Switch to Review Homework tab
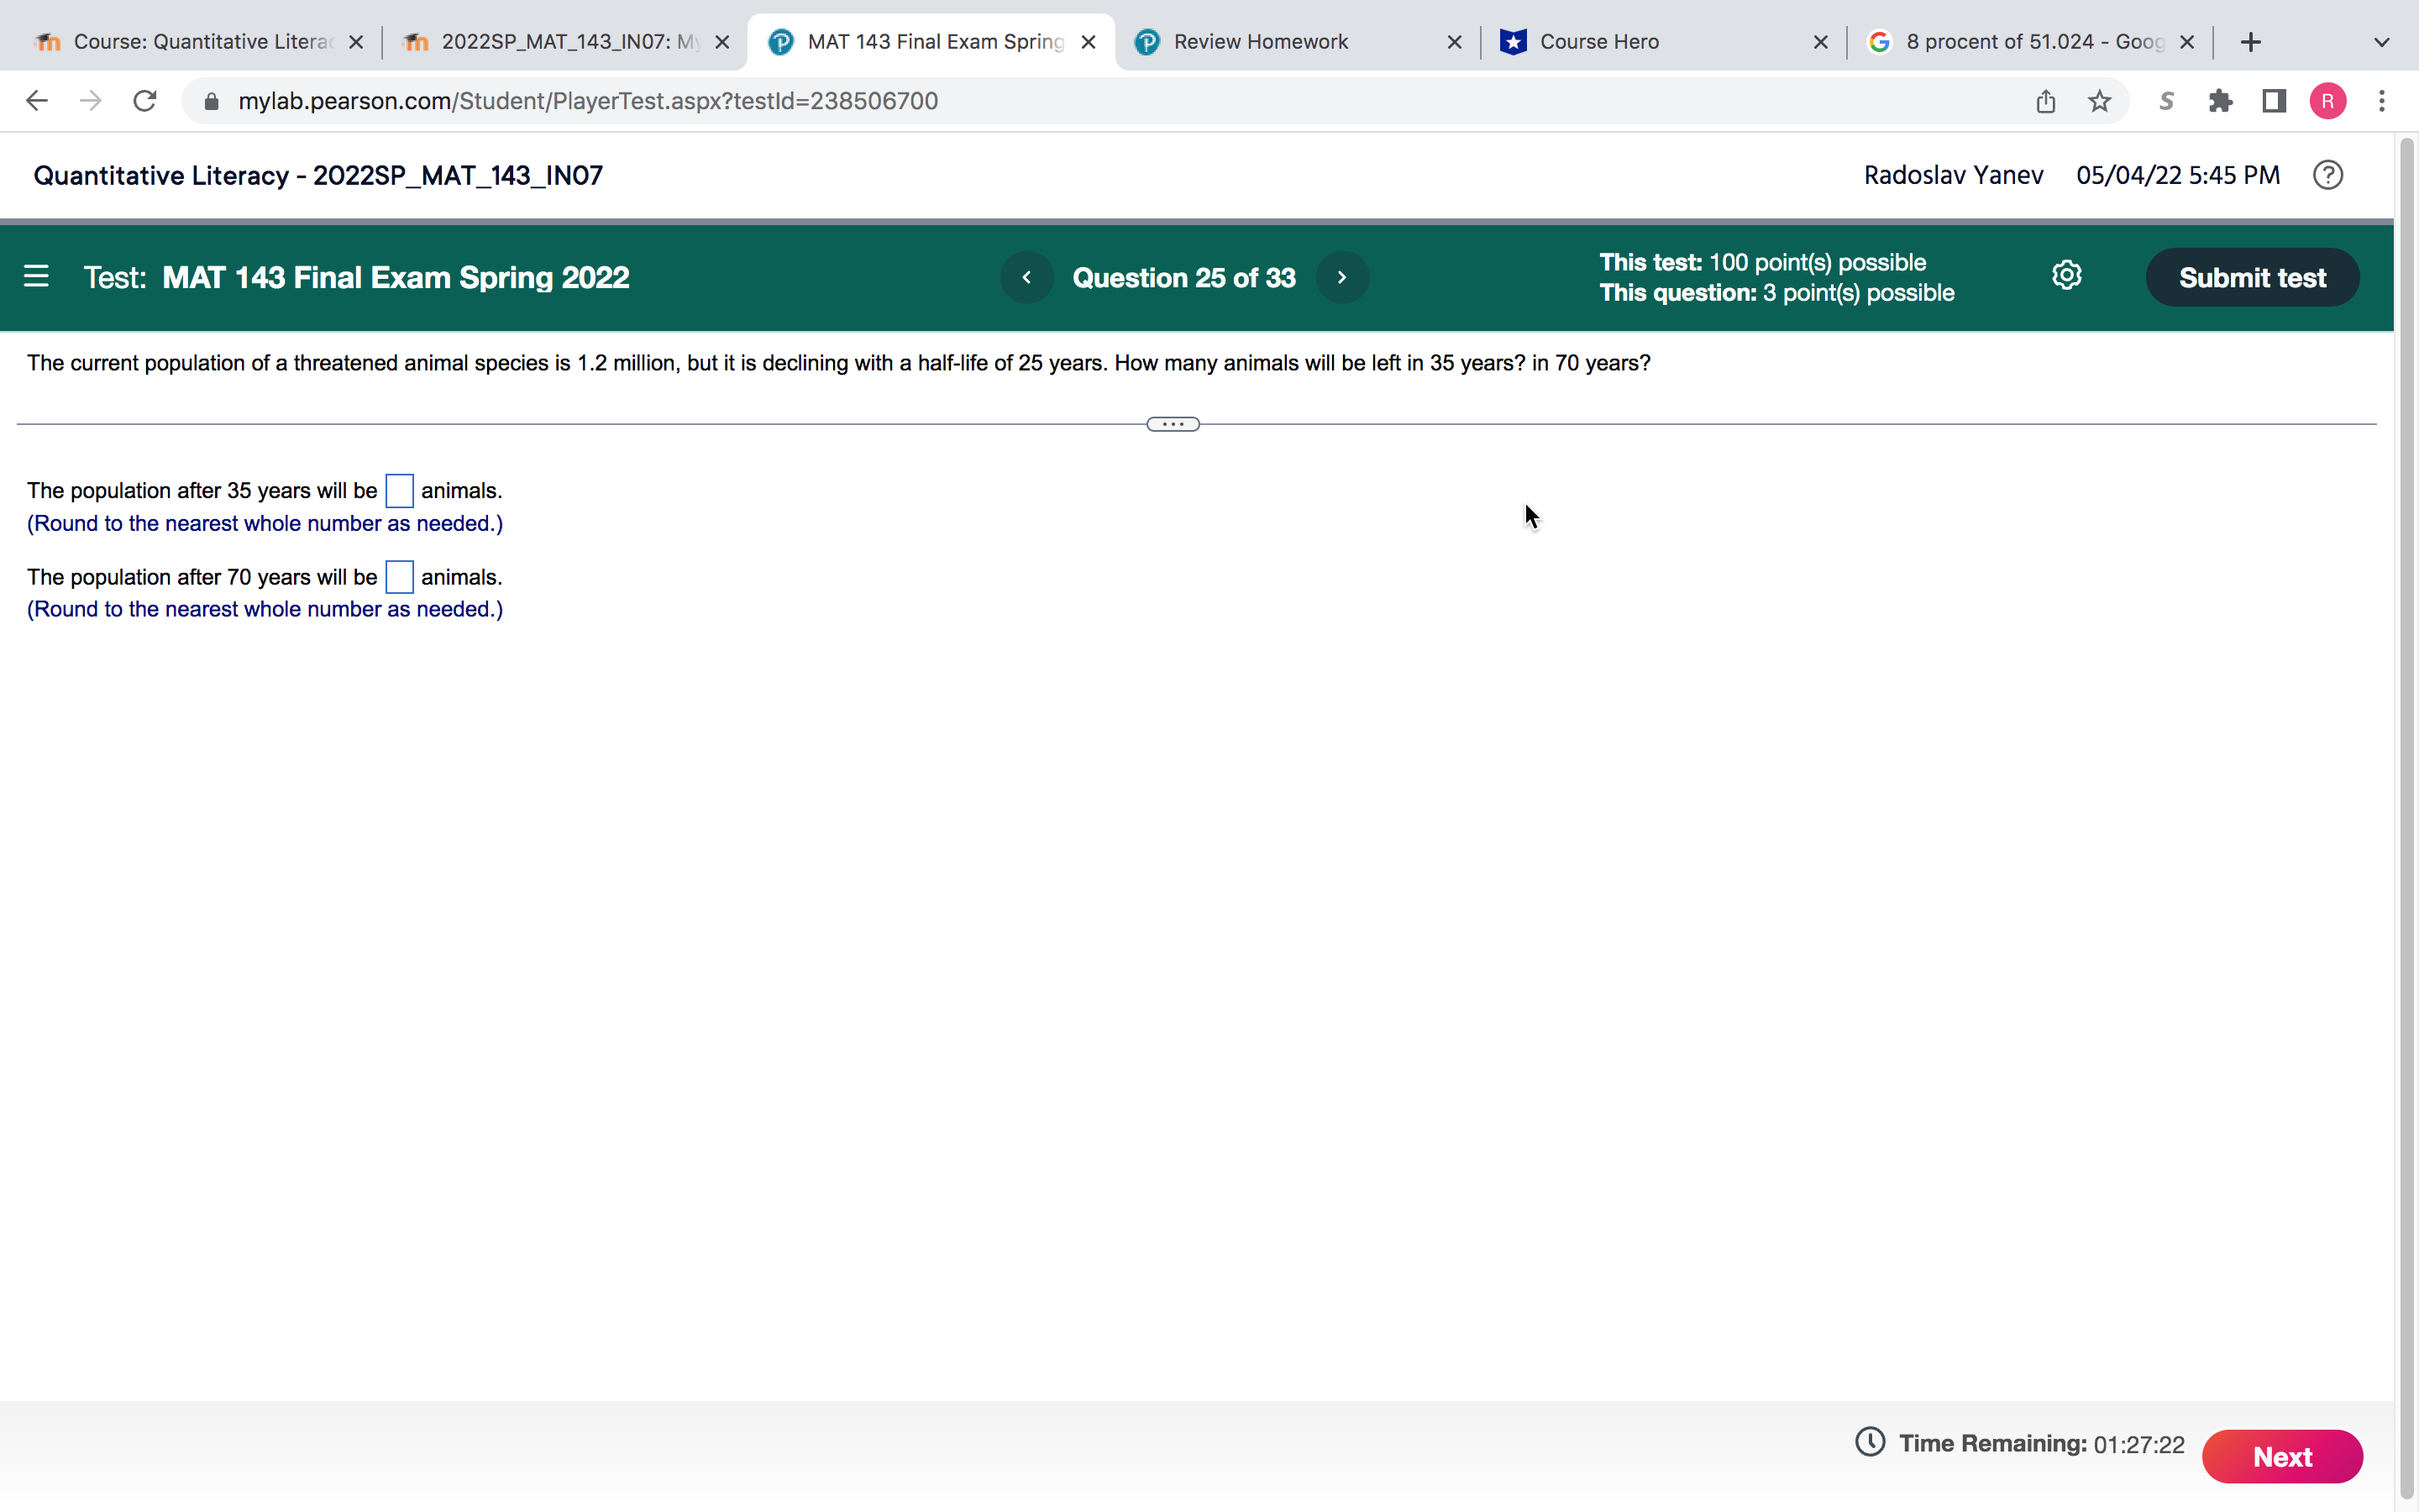The width and height of the screenshot is (2419, 1512). point(1260,42)
